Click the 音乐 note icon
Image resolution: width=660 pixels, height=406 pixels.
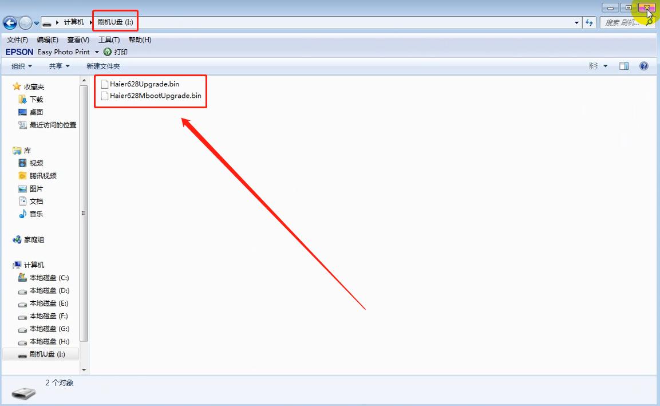coord(22,214)
